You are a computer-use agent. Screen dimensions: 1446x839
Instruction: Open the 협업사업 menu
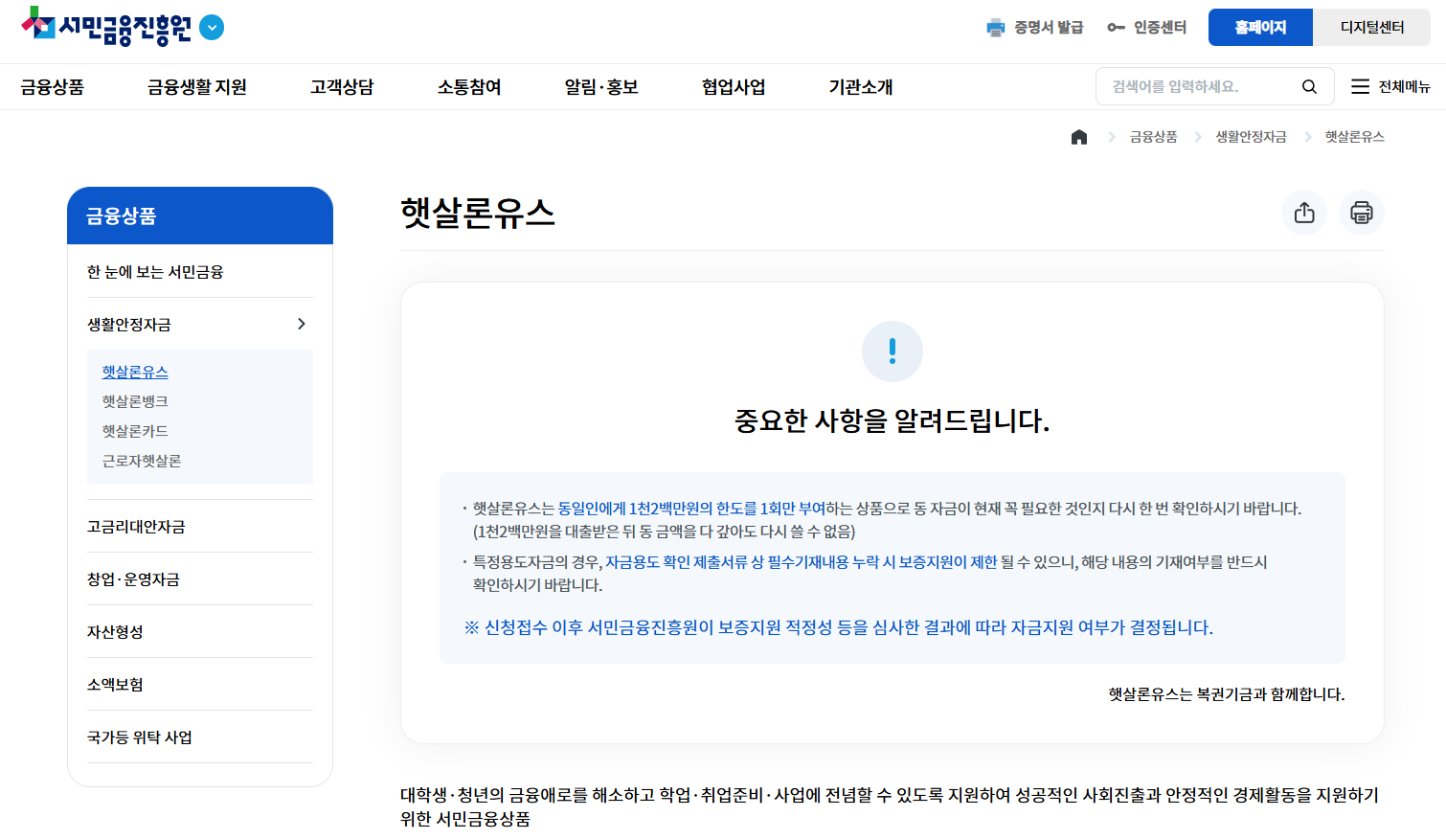[x=734, y=87]
